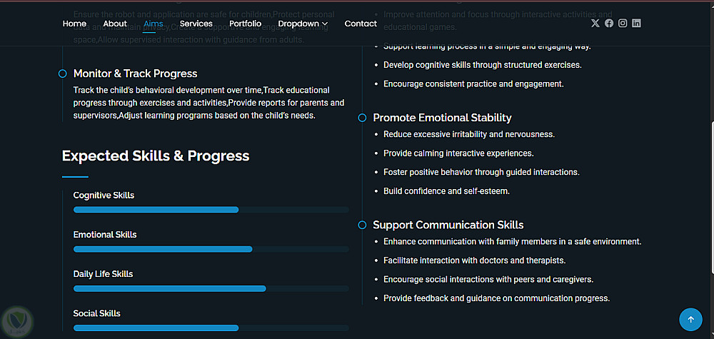Open the Services nav link
The height and width of the screenshot is (339, 714).
pyautogui.click(x=196, y=24)
